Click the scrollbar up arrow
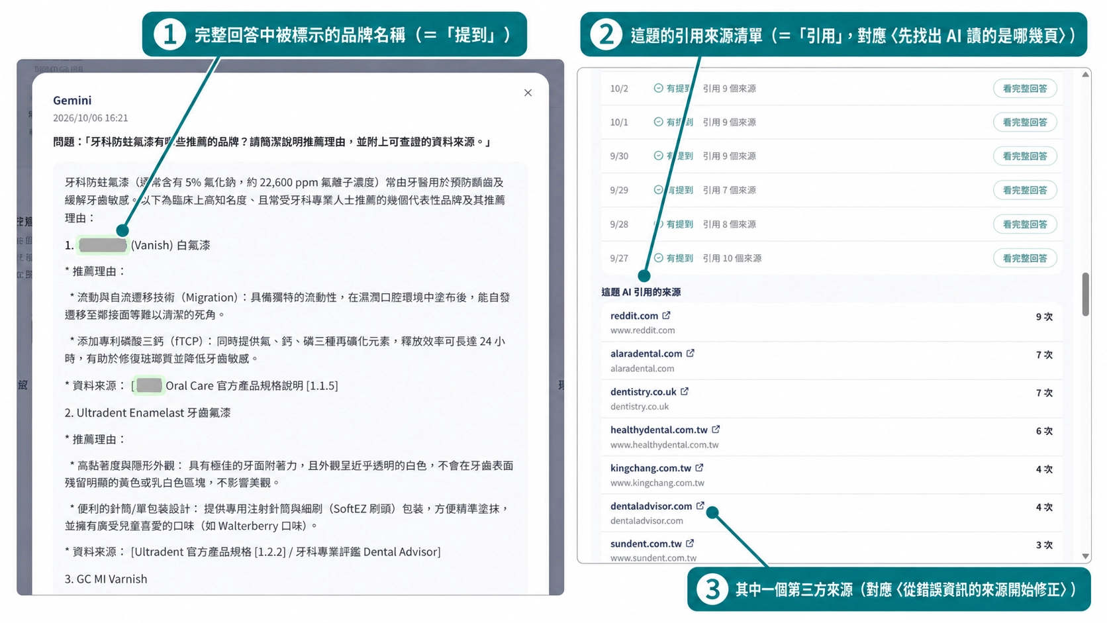 (1085, 75)
